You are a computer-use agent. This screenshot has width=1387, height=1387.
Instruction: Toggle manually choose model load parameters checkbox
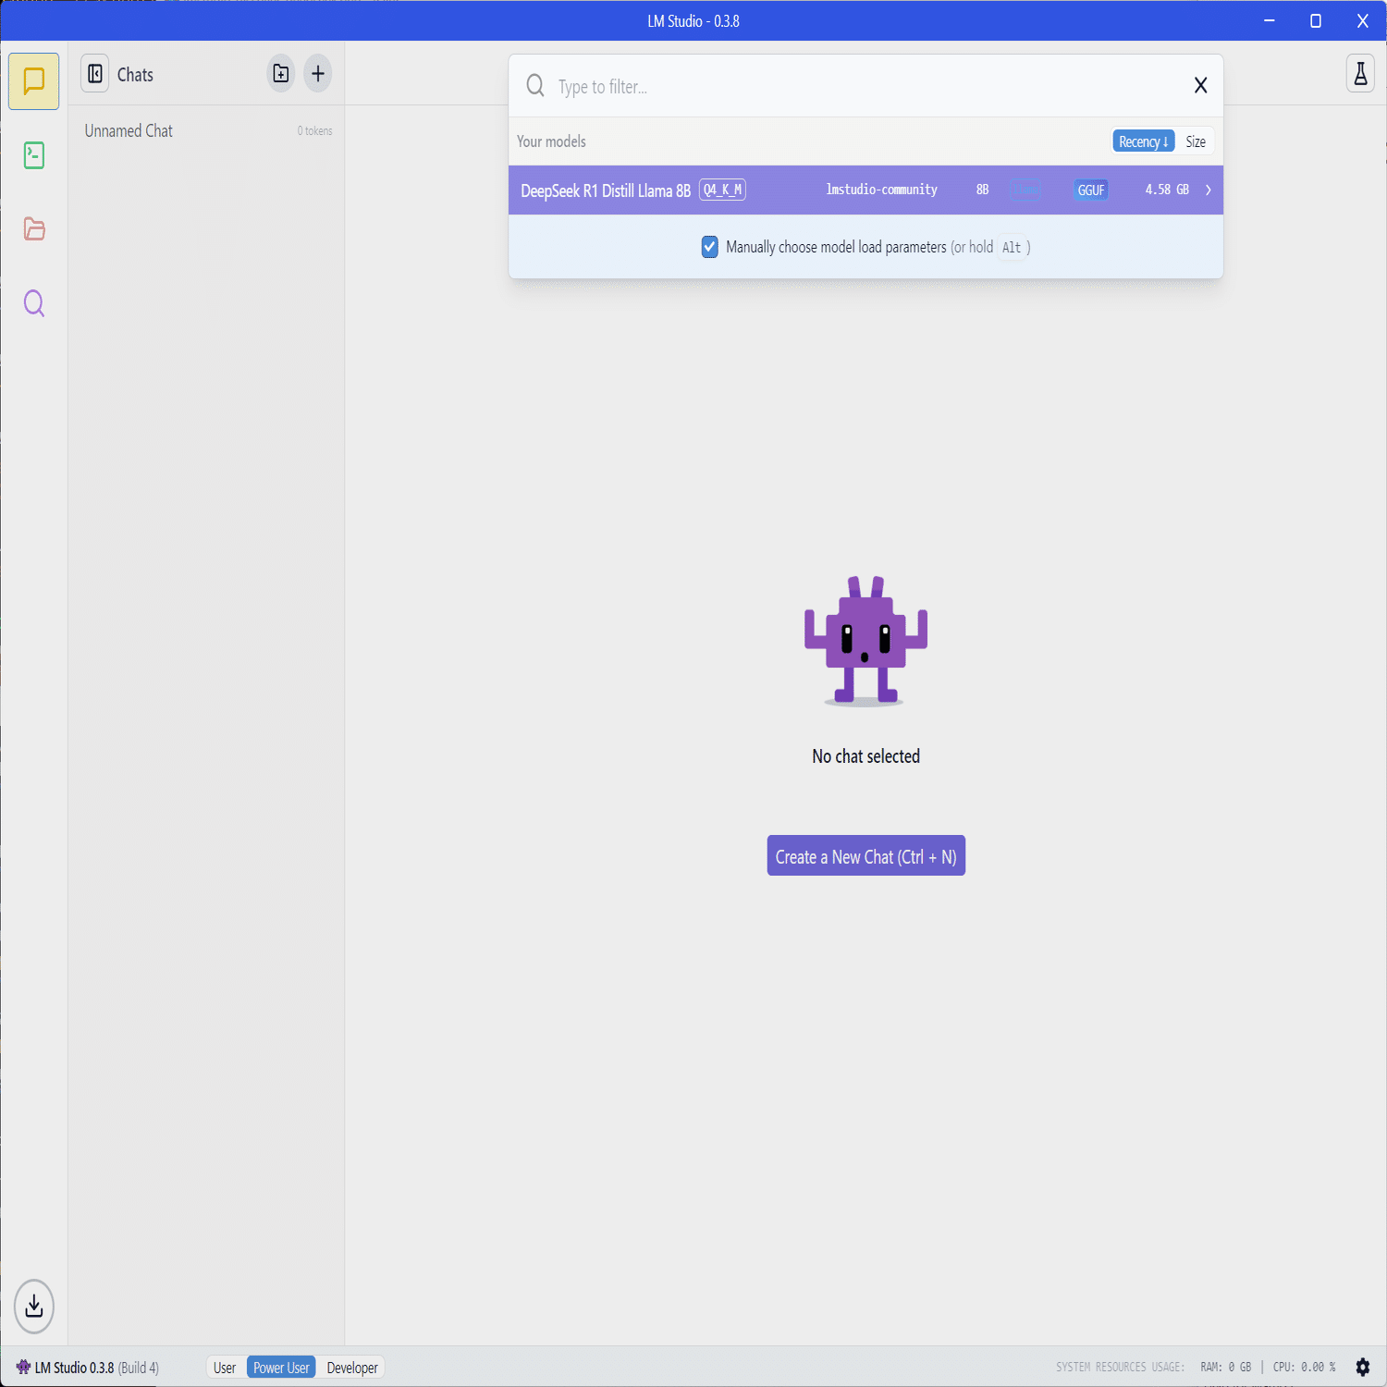click(710, 247)
